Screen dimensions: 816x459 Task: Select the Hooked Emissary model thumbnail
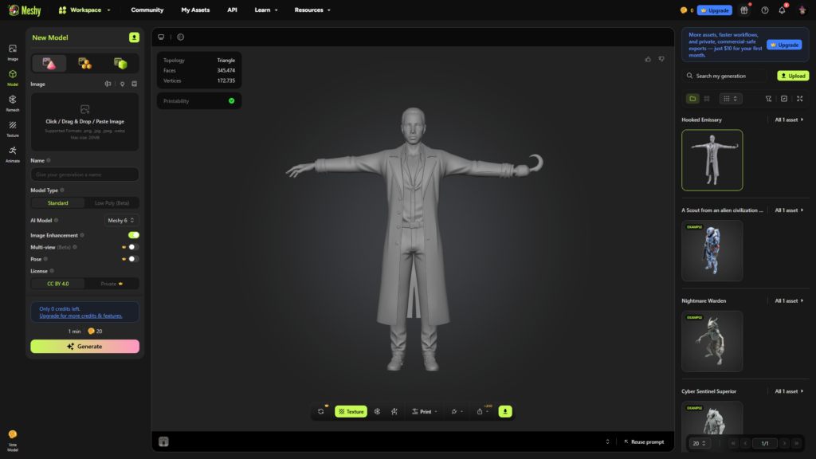(712, 160)
